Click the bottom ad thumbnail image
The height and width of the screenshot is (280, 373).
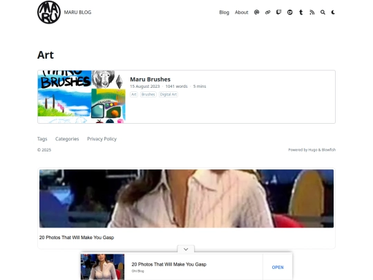tap(102, 267)
